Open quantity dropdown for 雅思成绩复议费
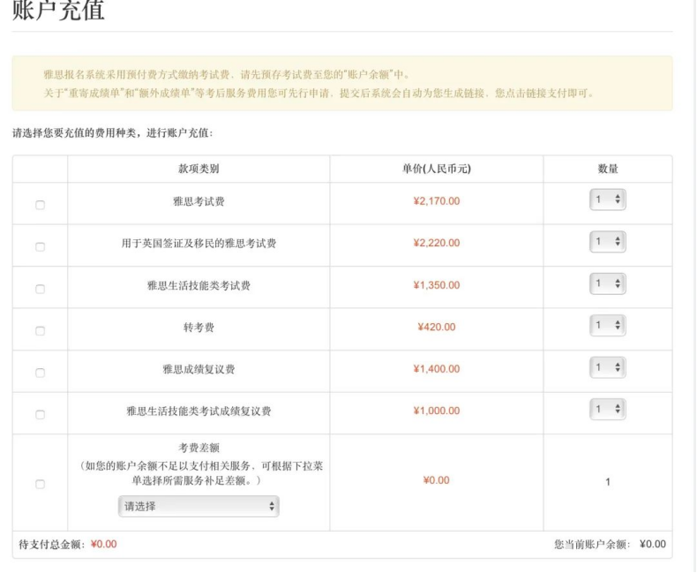Viewport: 697px width, 573px height. 608,367
